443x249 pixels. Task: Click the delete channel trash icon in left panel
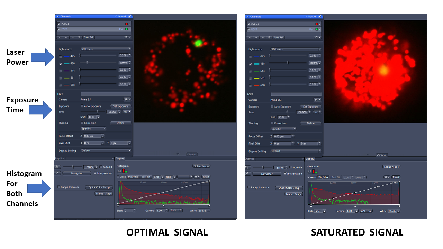(x=79, y=37)
